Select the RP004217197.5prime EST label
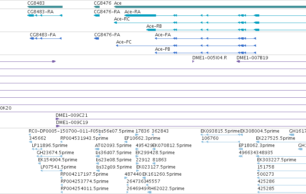306x194 pixels. click(x=84, y=174)
